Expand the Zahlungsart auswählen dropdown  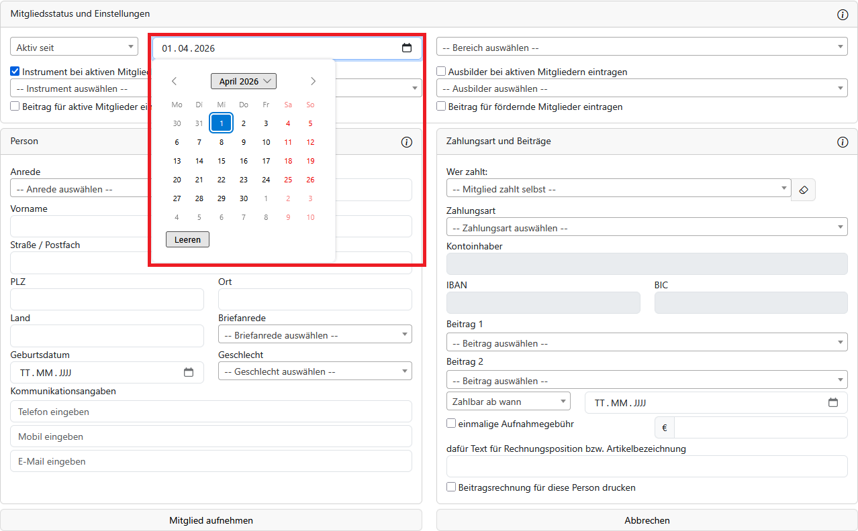tap(647, 228)
